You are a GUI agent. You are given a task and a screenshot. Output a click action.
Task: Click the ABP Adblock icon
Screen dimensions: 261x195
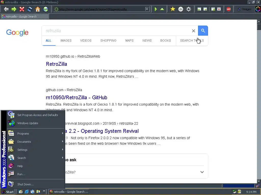[x=229, y=9]
